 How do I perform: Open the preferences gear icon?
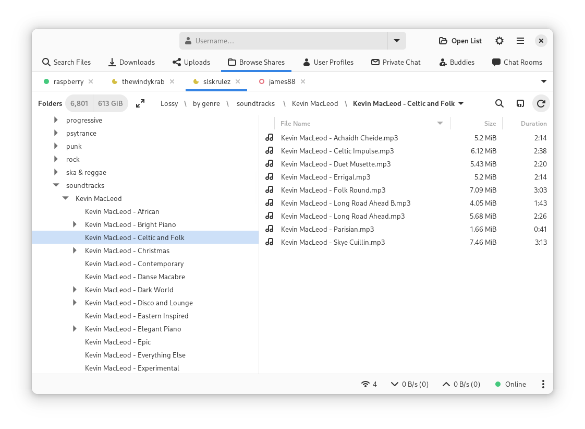pos(499,41)
